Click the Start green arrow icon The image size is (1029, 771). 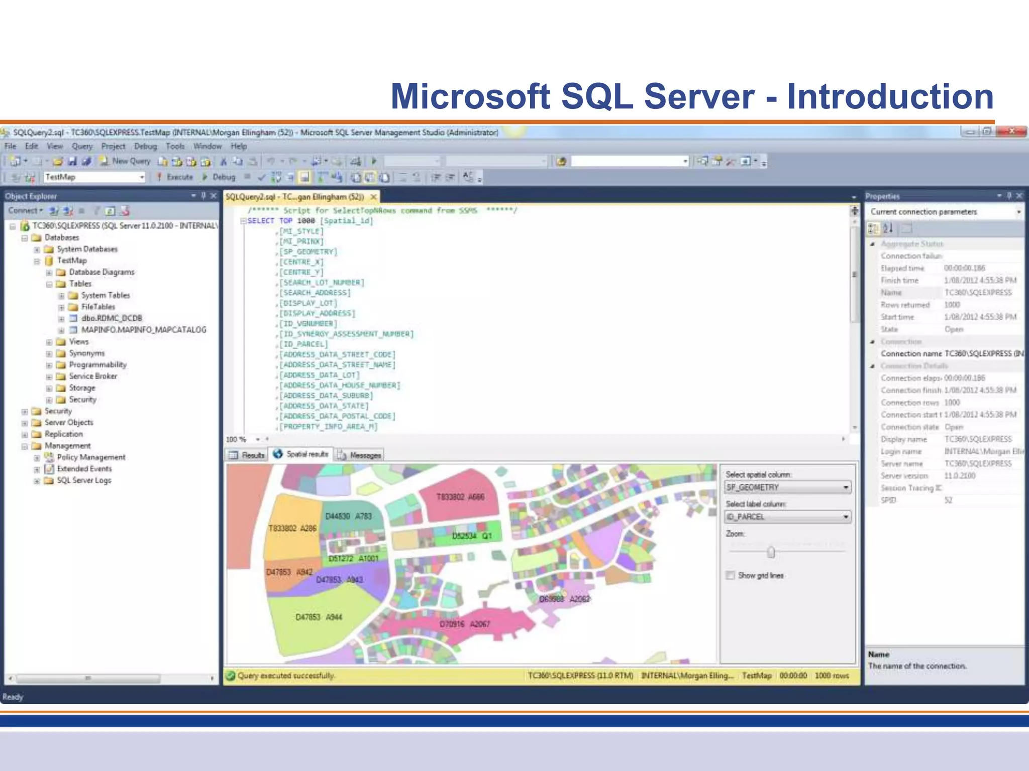click(374, 161)
